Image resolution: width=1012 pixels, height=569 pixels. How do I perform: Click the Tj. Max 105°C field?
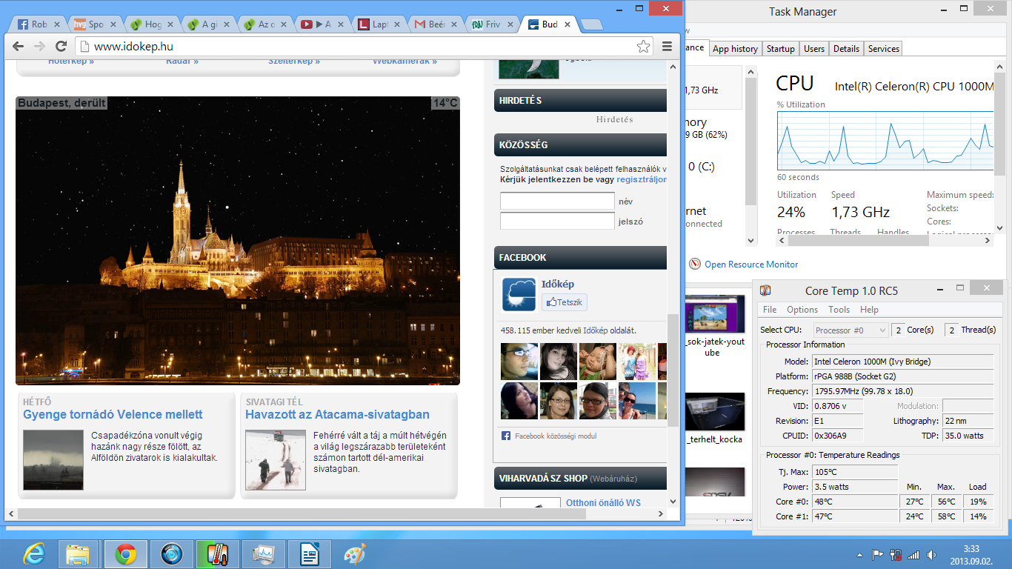click(854, 472)
